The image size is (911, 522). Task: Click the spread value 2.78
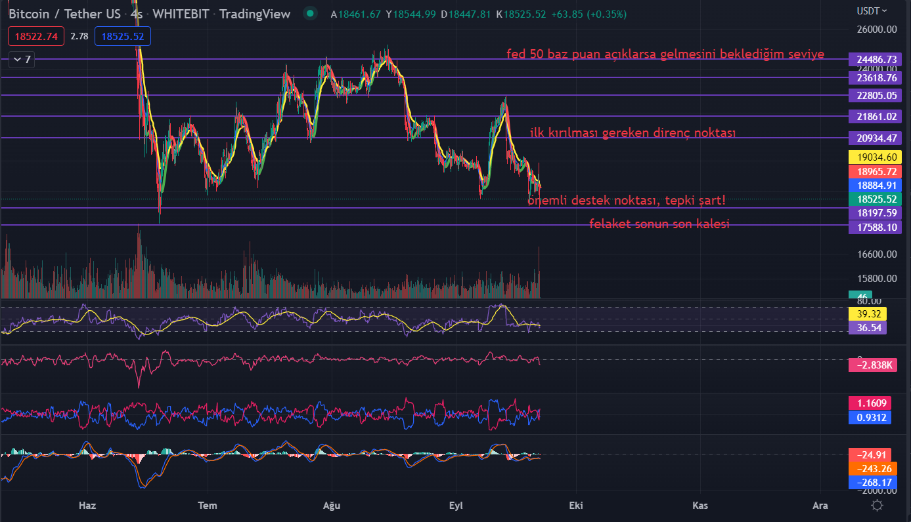(x=79, y=37)
